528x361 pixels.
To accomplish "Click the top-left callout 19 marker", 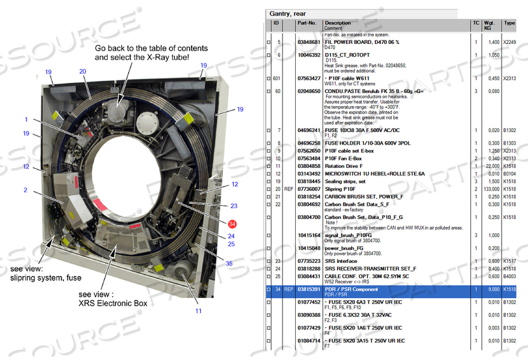I will [x=47, y=72].
